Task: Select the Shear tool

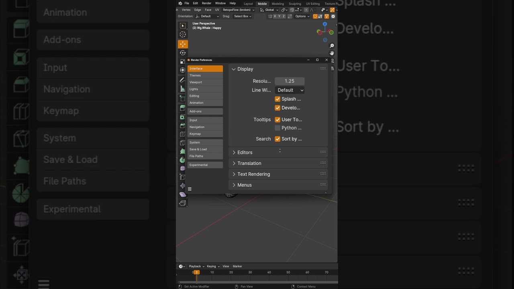Action: click(183, 194)
